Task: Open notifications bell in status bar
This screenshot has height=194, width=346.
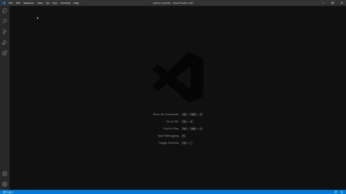Action: [x=342, y=192]
